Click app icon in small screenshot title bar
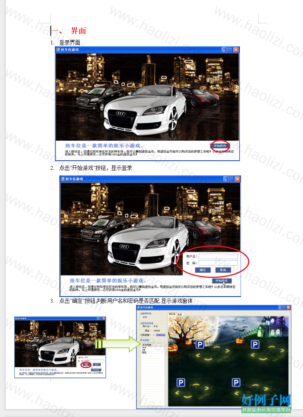Viewport: 303px width, 417px height. pos(16,318)
